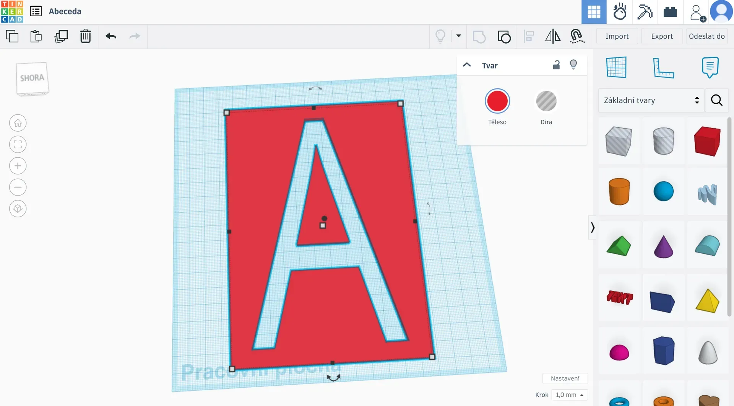Open the Základní tvary shapes dropdown
Viewport: 734px width, 406px height.
coord(651,100)
